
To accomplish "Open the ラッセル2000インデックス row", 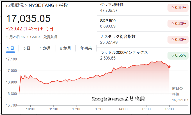I will click(124, 52).
